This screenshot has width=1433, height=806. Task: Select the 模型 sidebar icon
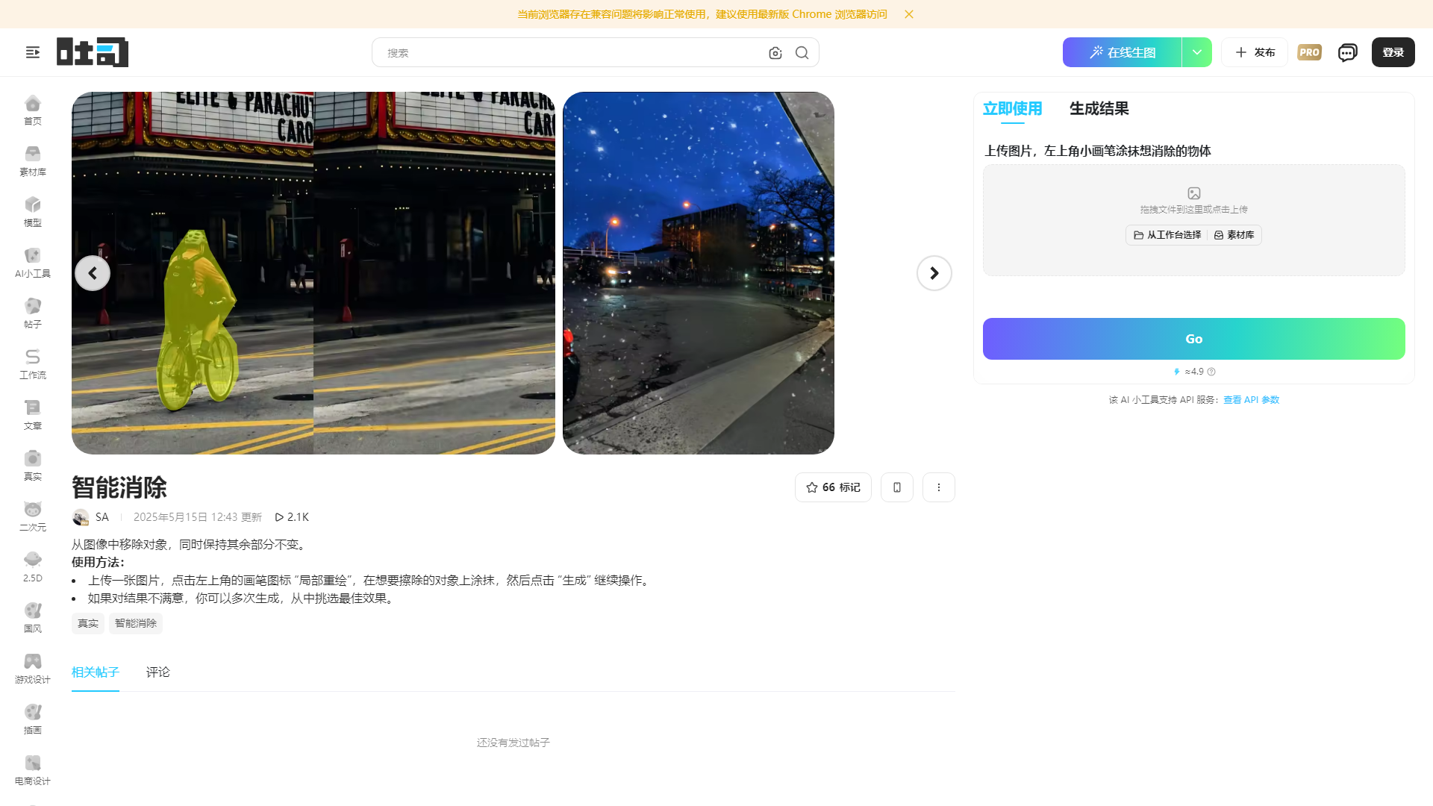(x=32, y=210)
